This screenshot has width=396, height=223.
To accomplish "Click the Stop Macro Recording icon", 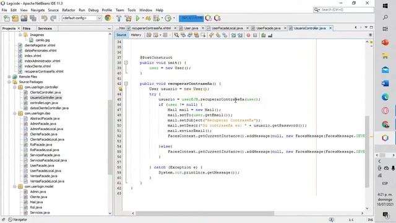I will point(255,35).
